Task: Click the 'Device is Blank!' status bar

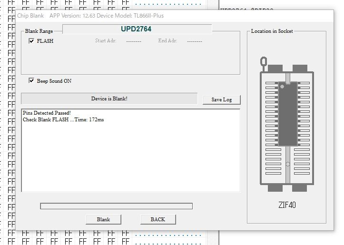Action: [x=109, y=98]
